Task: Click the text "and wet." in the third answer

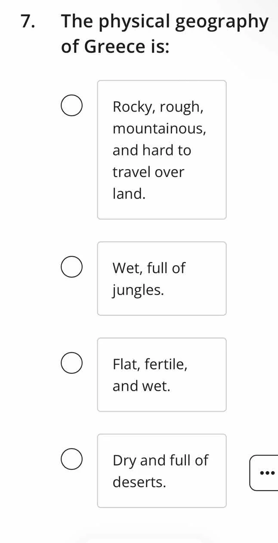Action: 142,386
